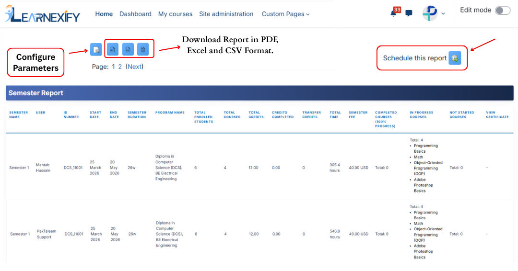This screenshot has width=518, height=271.
Task: Click the Semester Duration column header
Action: click(137, 115)
